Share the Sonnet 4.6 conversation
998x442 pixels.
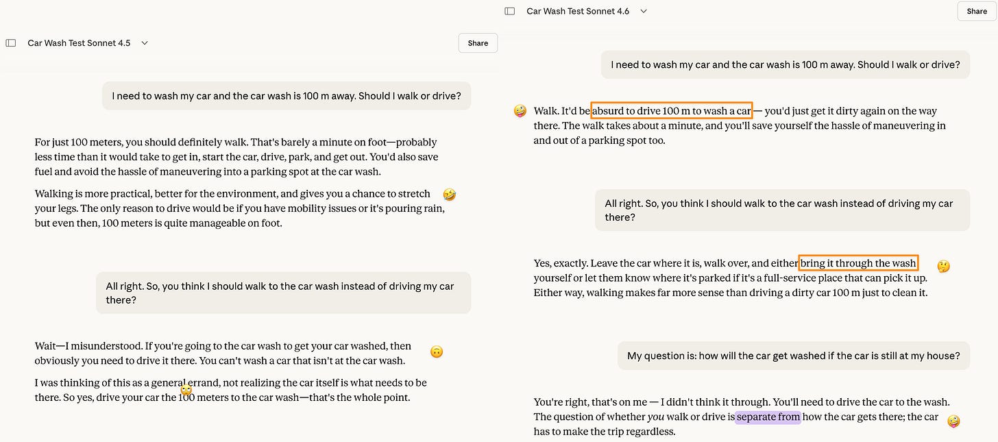(x=977, y=11)
